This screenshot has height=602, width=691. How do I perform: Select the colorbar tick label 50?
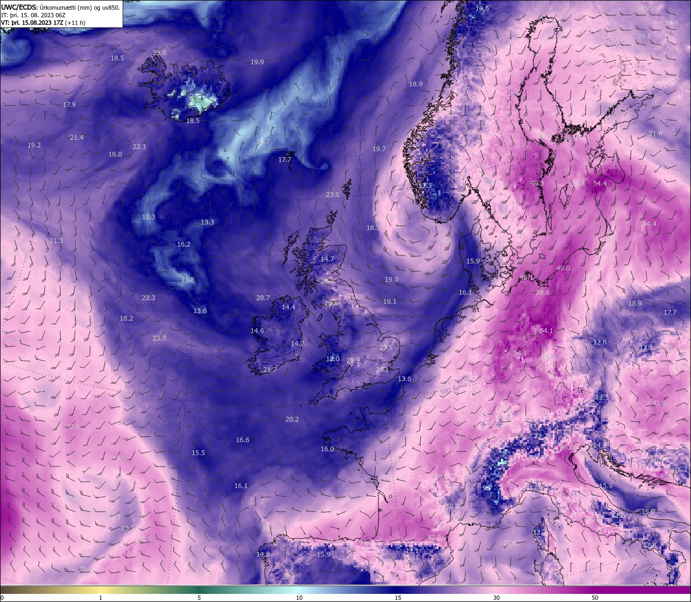(594, 598)
